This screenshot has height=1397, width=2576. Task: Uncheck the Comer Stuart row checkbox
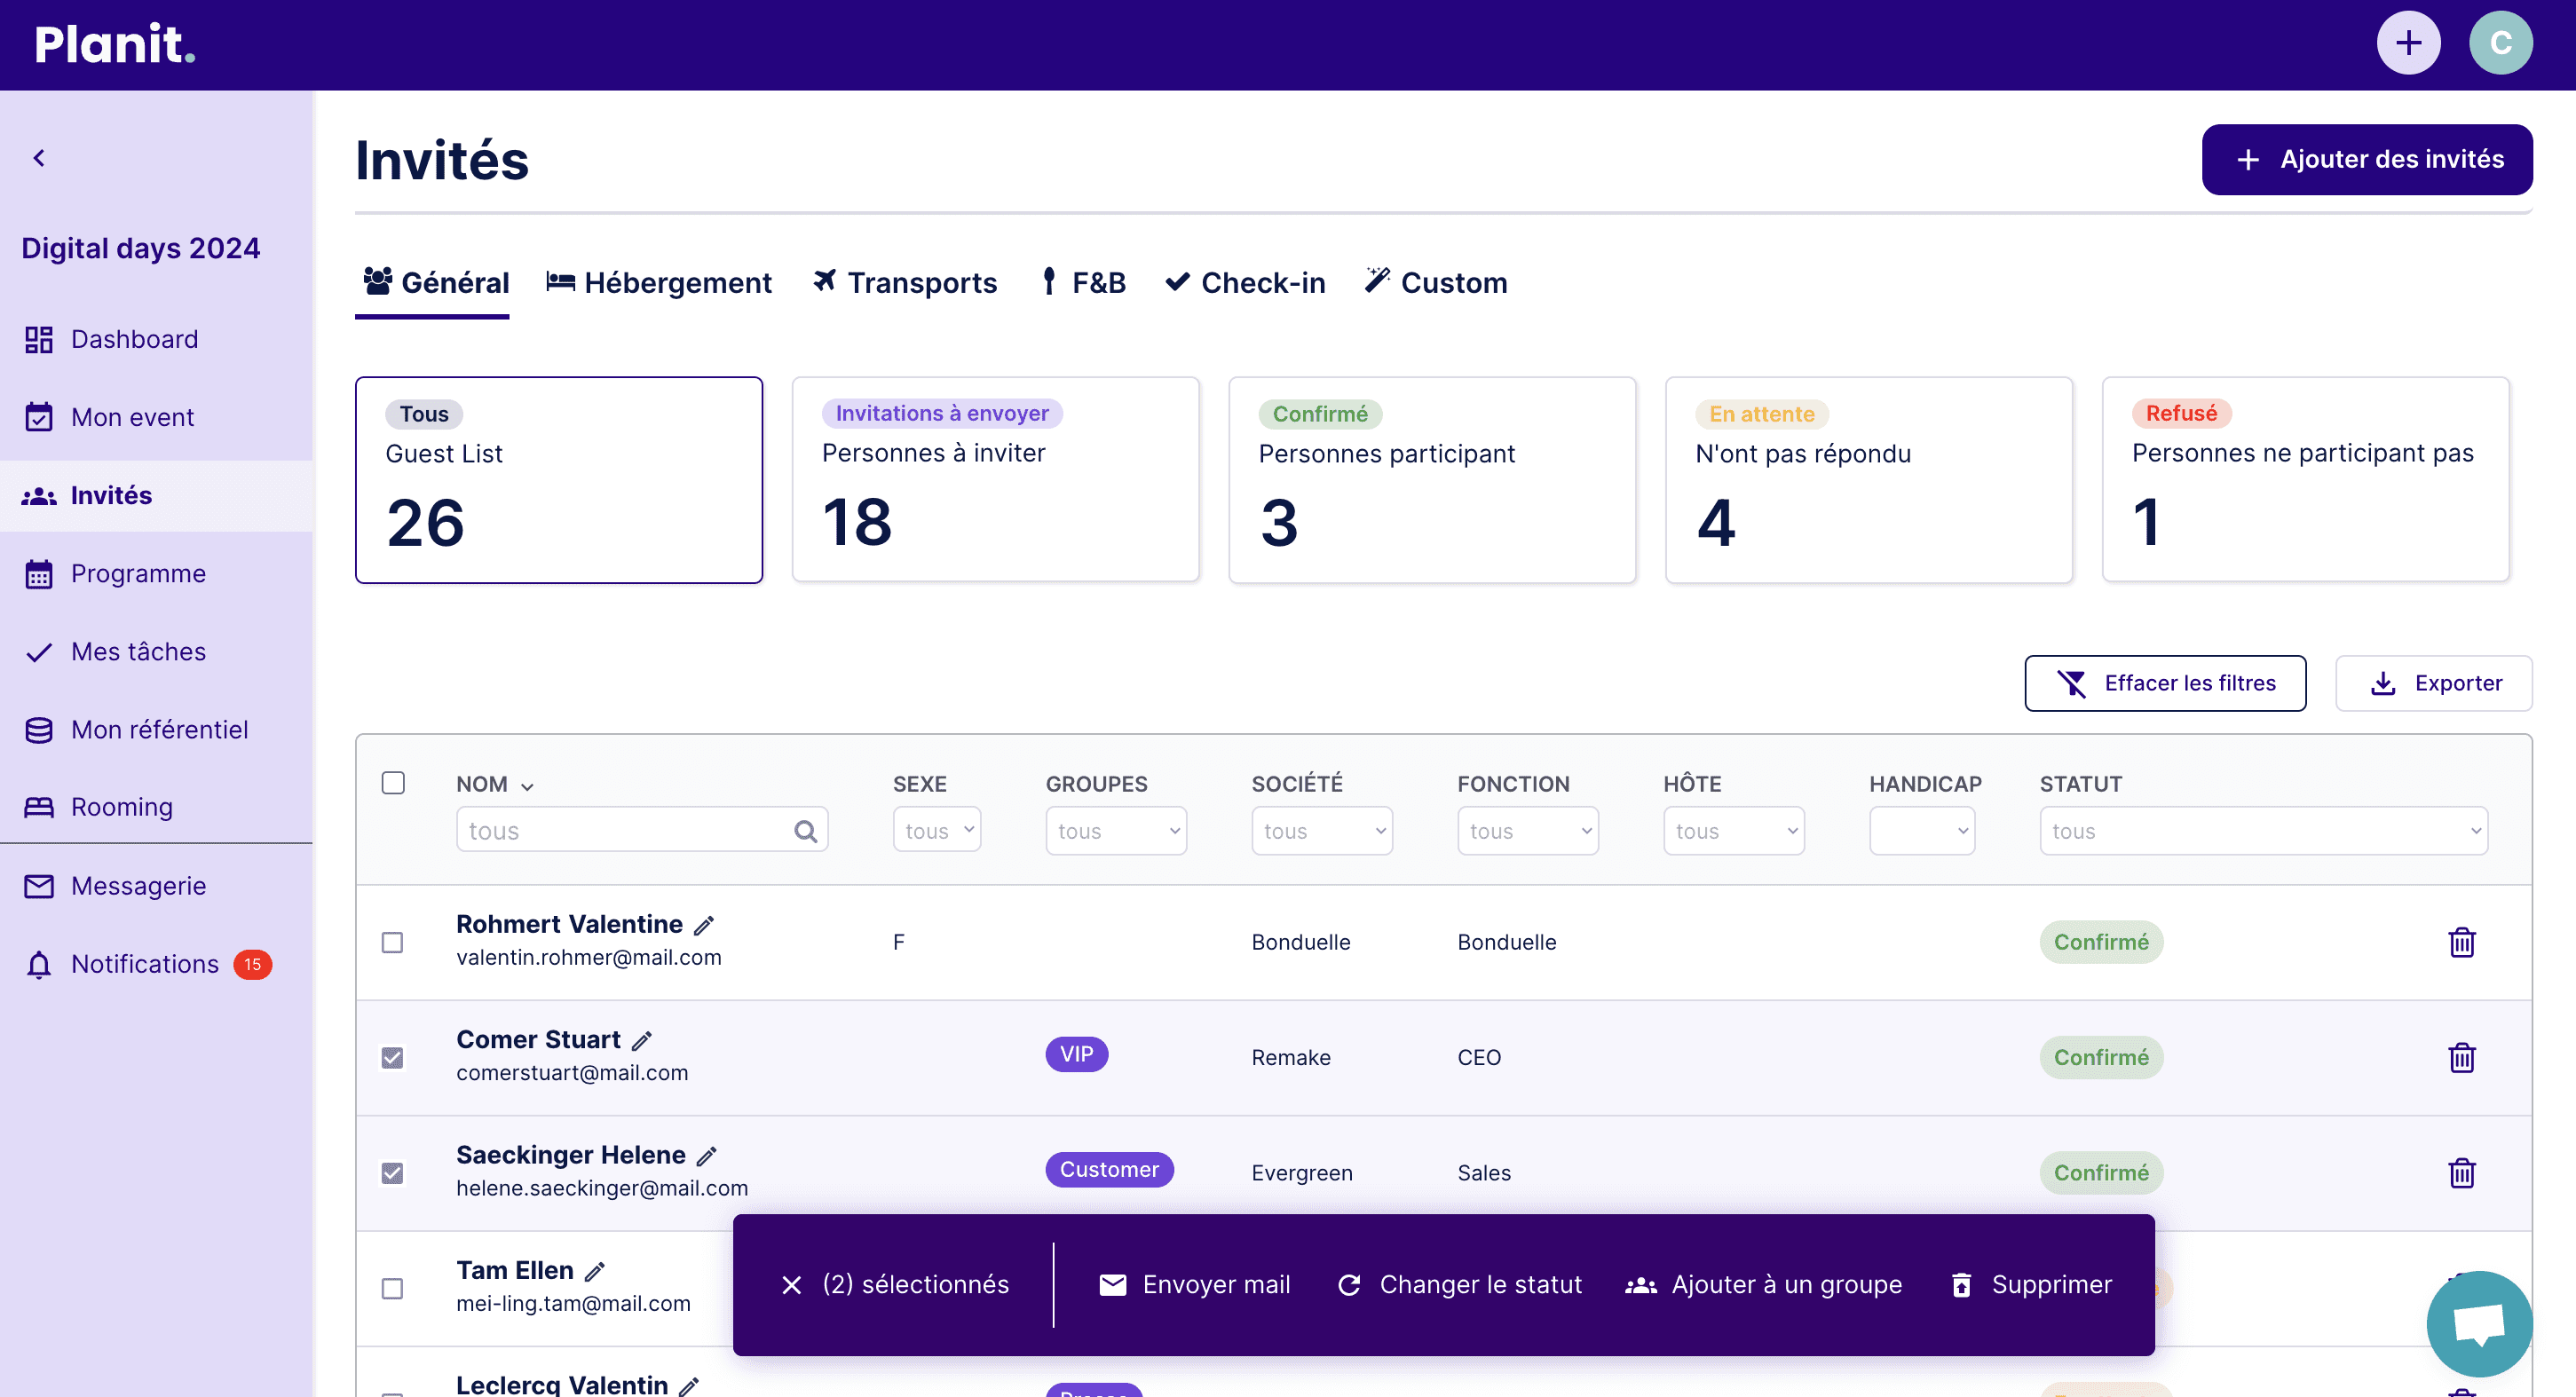pyautogui.click(x=392, y=1058)
